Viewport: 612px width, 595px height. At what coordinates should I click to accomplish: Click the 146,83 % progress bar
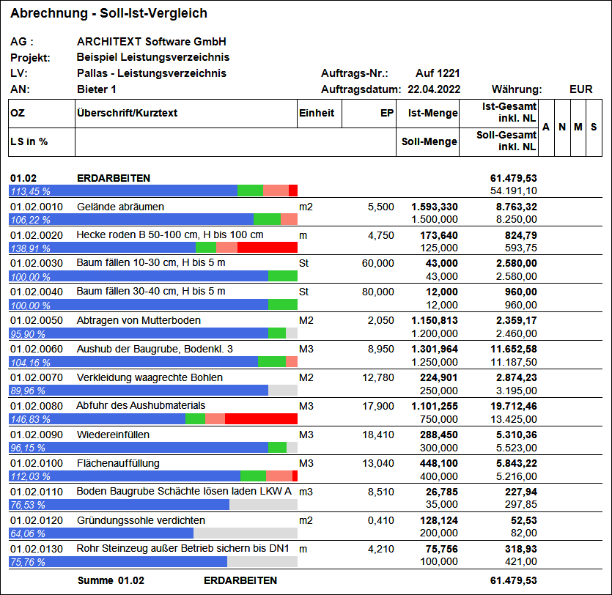click(153, 419)
